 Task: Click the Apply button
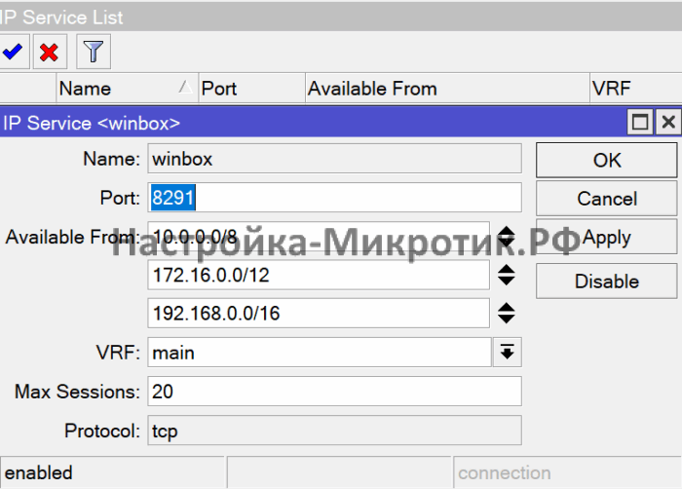pos(607,237)
